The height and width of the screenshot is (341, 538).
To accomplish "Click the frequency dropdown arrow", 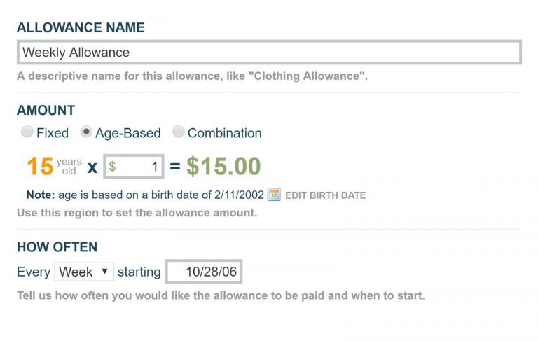I will [x=105, y=272].
